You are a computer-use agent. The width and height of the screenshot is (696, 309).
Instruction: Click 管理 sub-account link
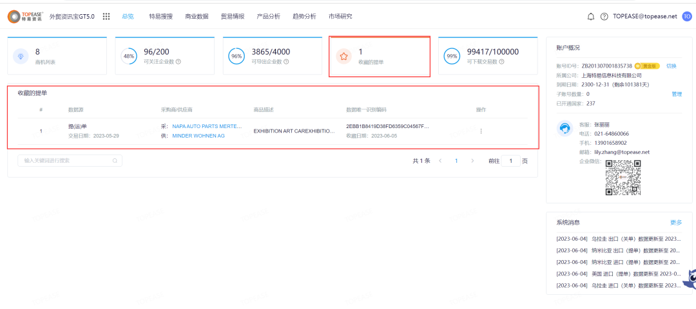pos(677,94)
